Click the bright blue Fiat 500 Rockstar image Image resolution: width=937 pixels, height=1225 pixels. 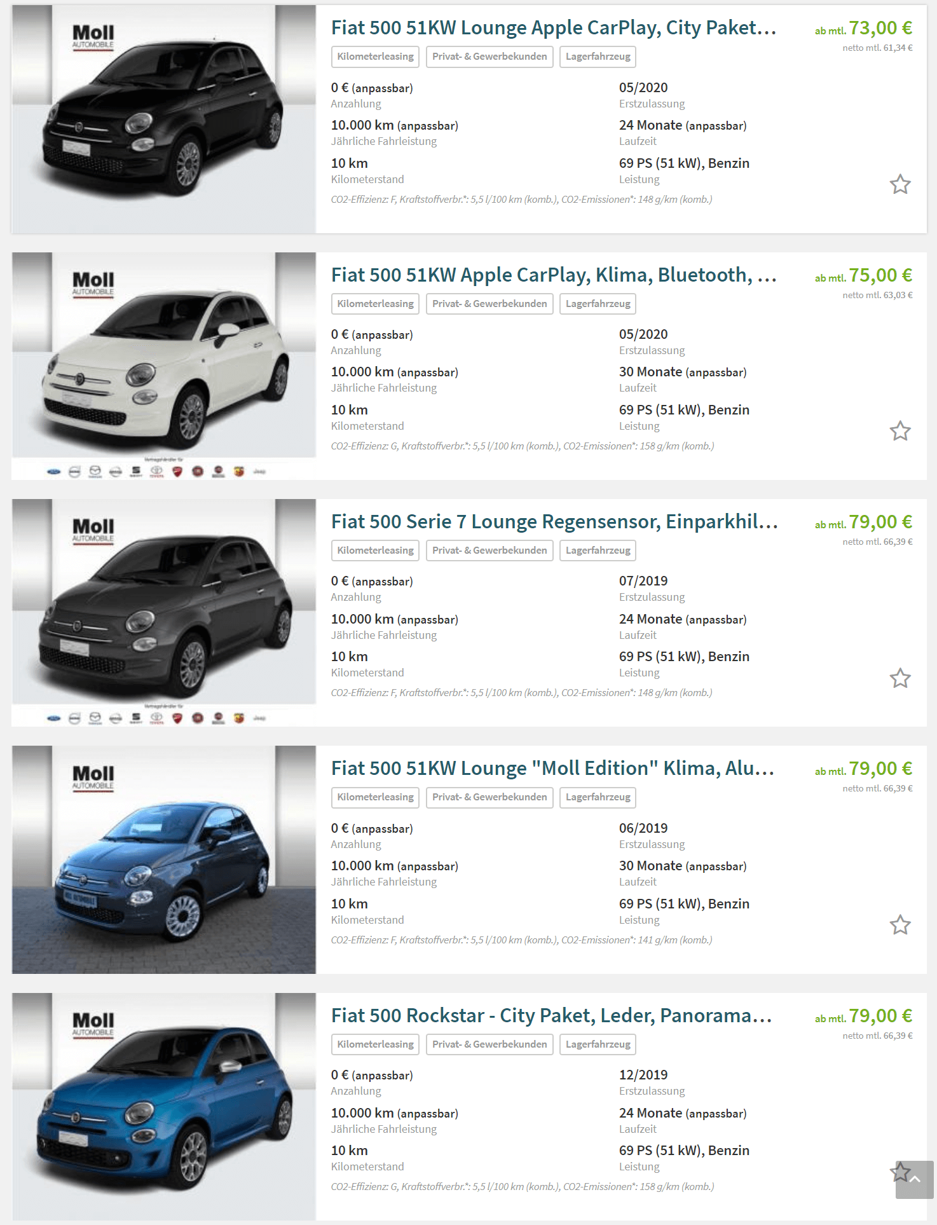[164, 1106]
